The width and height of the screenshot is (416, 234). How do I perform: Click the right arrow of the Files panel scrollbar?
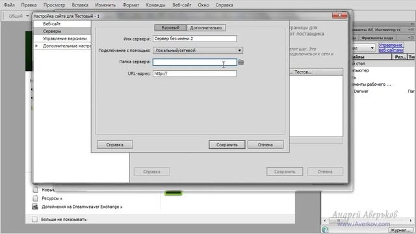411,220
